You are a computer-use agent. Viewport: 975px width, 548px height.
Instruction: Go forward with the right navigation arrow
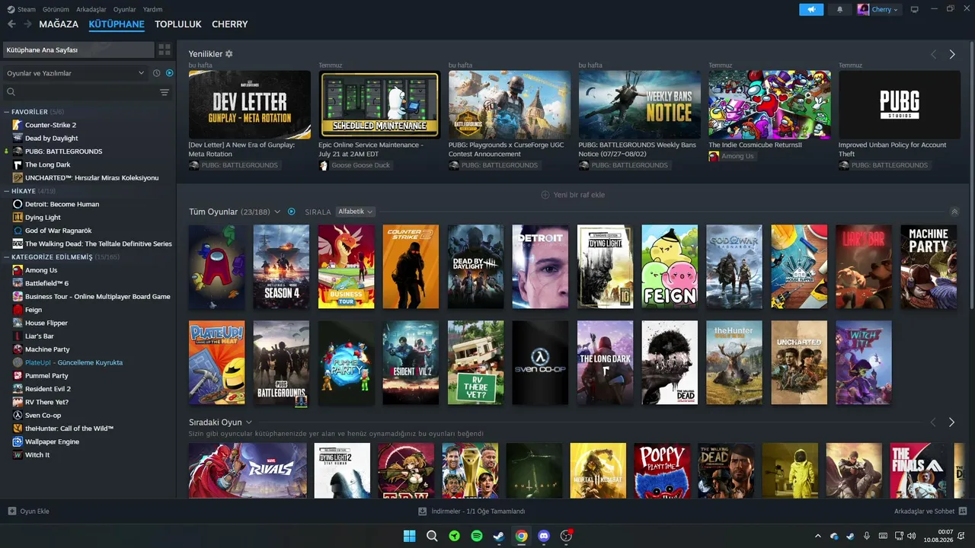tap(27, 24)
